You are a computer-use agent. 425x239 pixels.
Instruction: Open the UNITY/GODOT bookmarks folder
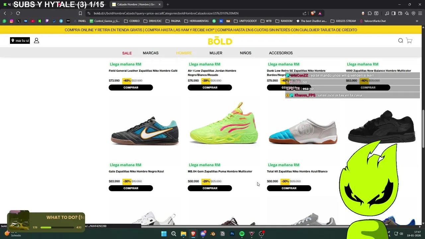[x=245, y=21]
